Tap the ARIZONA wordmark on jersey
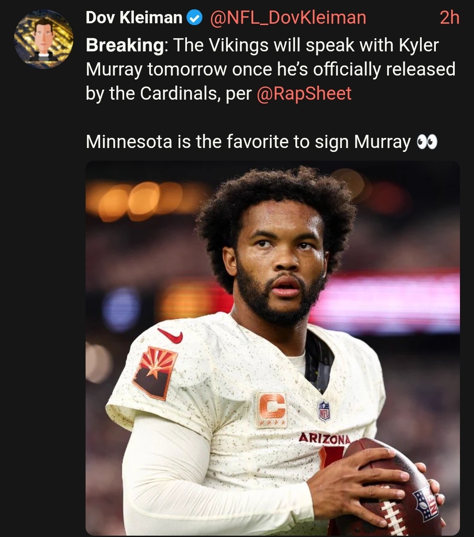 tap(324, 438)
